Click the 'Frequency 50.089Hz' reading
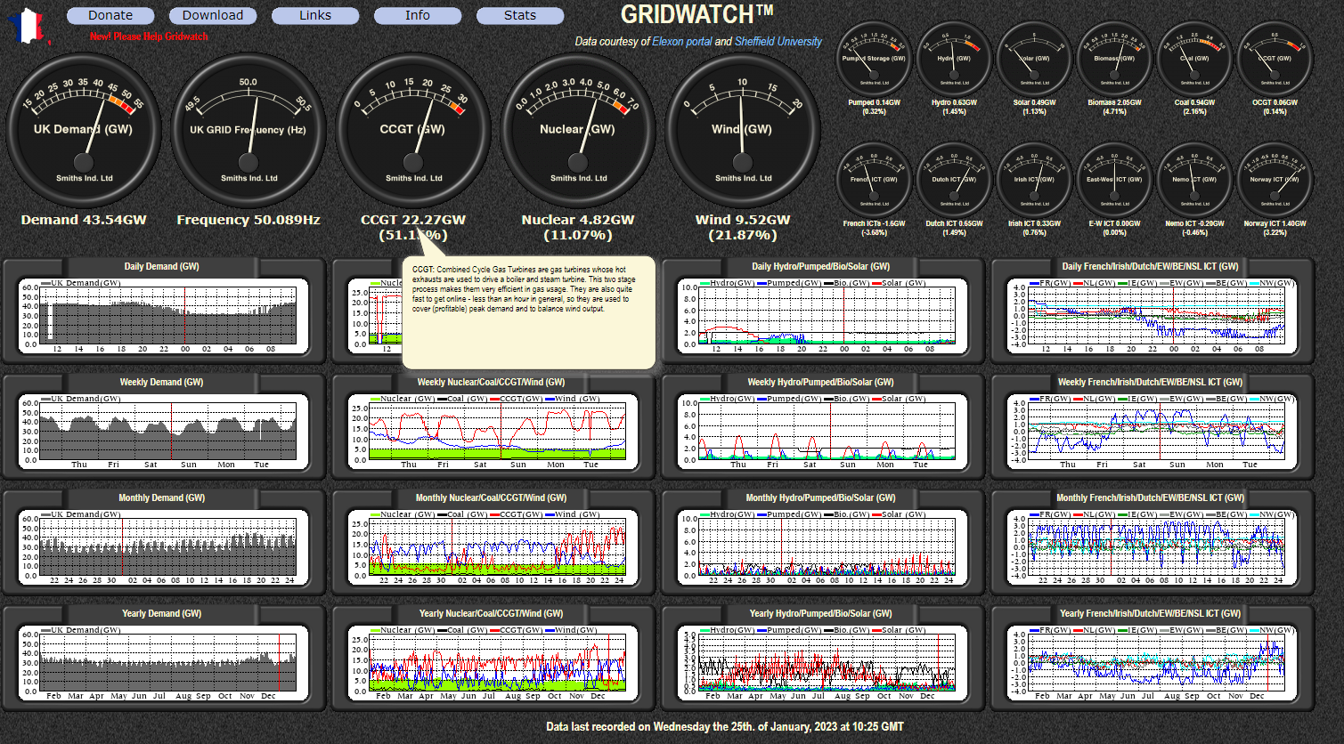 (x=248, y=220)
